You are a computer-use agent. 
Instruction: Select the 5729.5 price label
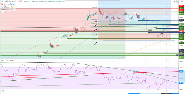(x=181, y=35)
